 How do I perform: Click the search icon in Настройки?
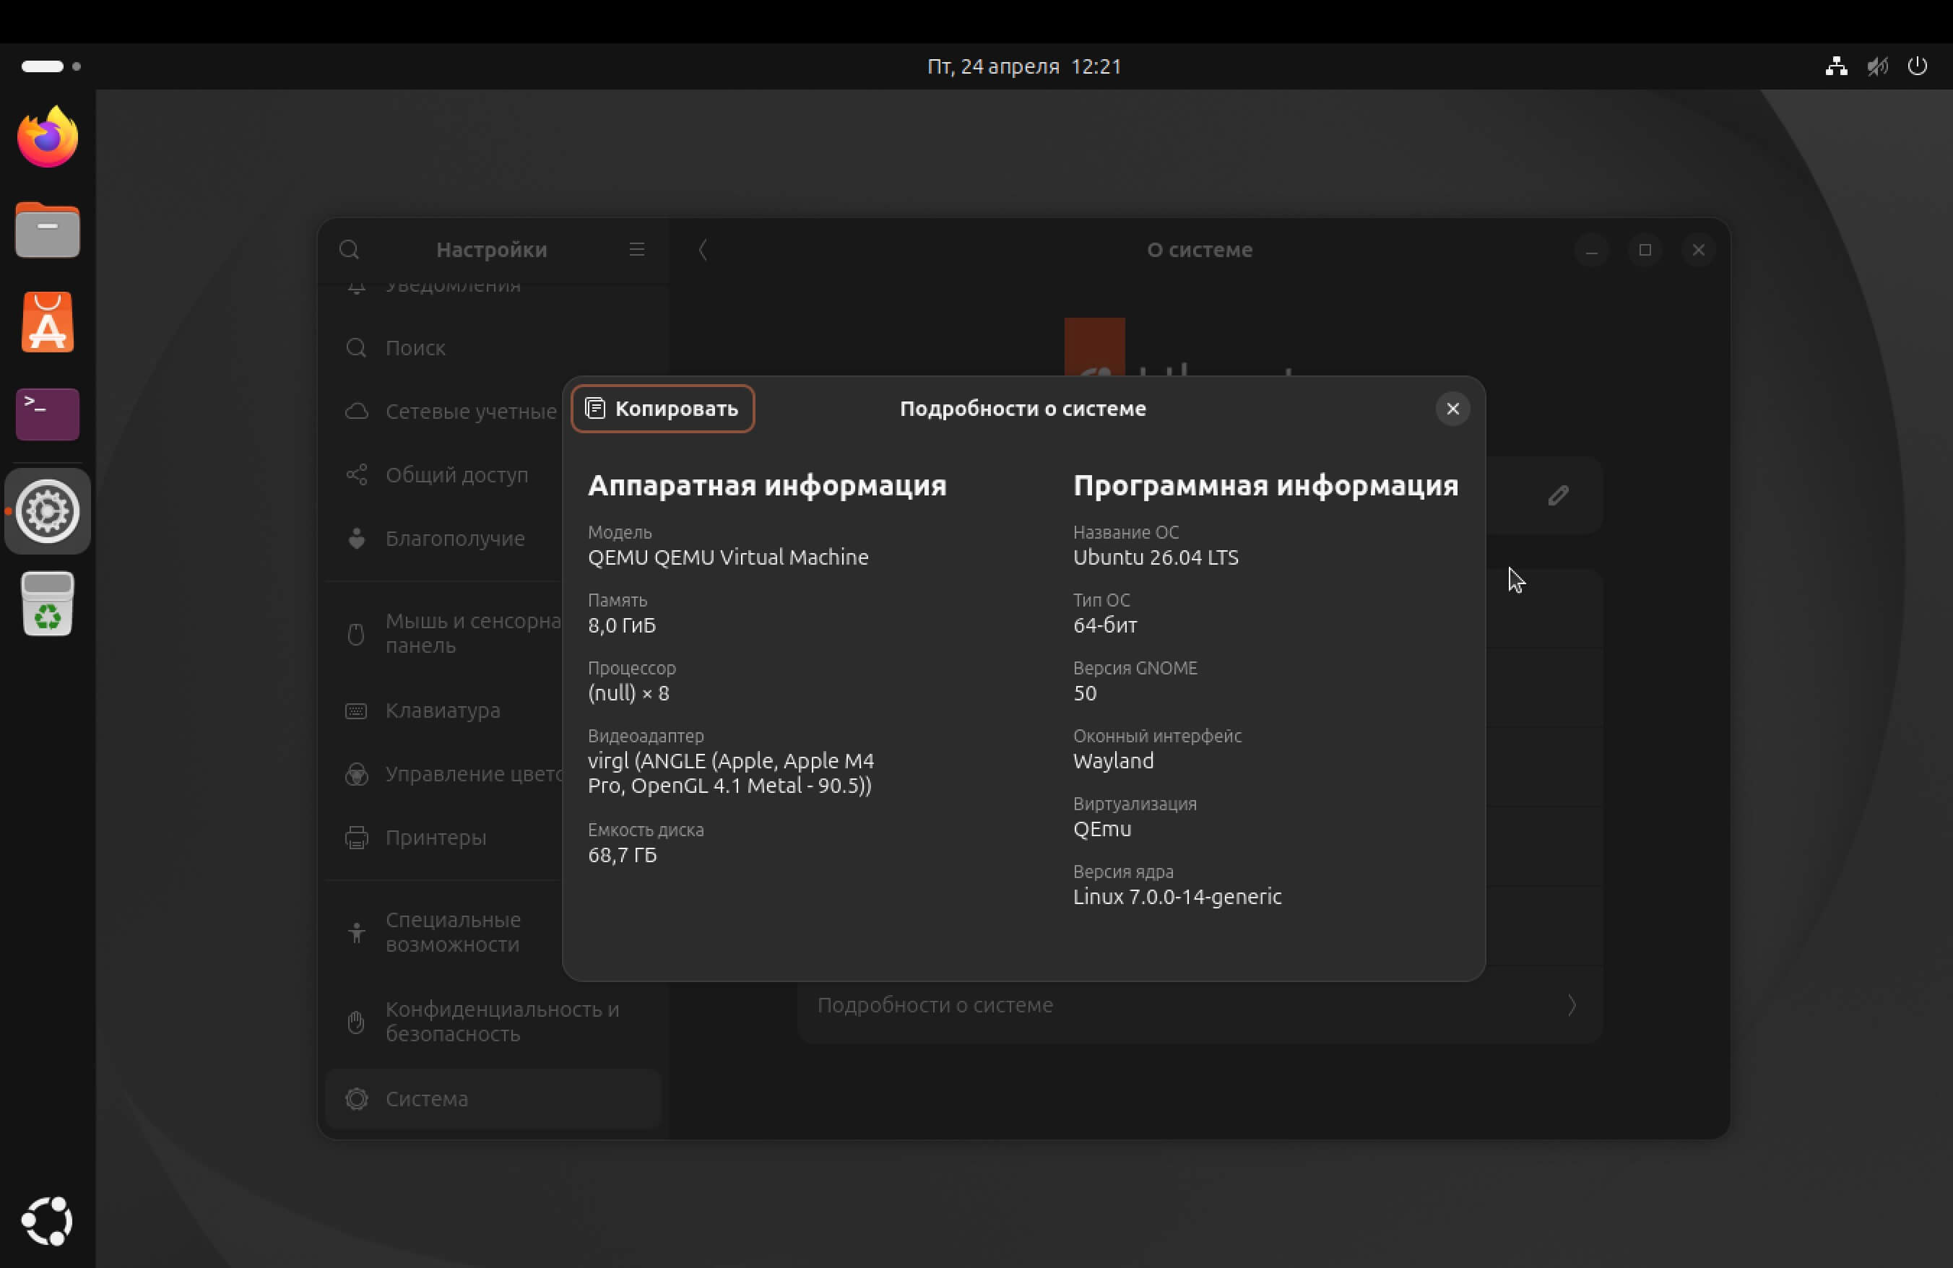[x=350, y=249]
